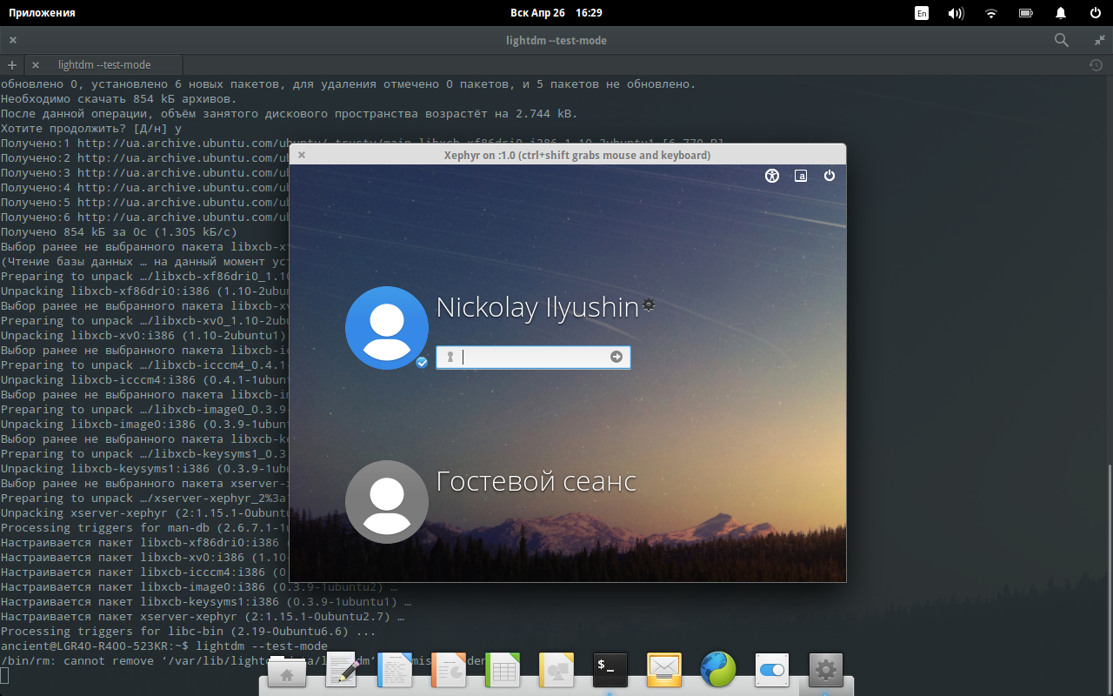
Task: Open the keyboard layout indicator in the greeter
Action: point(801,176)
